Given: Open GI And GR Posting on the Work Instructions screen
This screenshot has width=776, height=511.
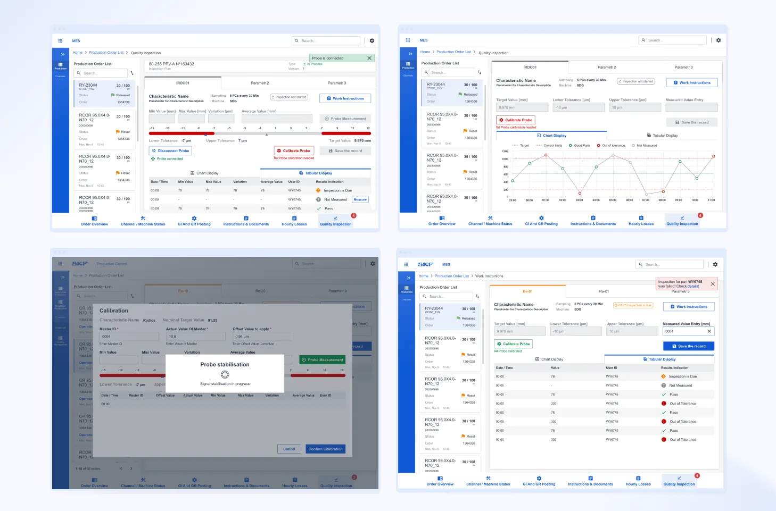Looking at the screenshot, I should coord(539,481).
